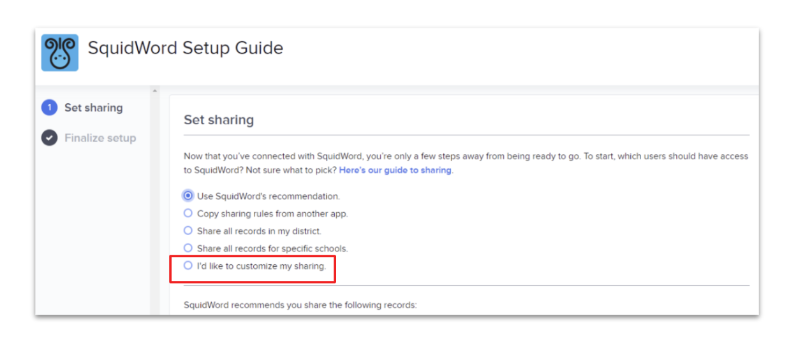Viewport: 805px width, 349px height.
Task: Click the 'customize my sharing' option label text
Action: point(262,266)
